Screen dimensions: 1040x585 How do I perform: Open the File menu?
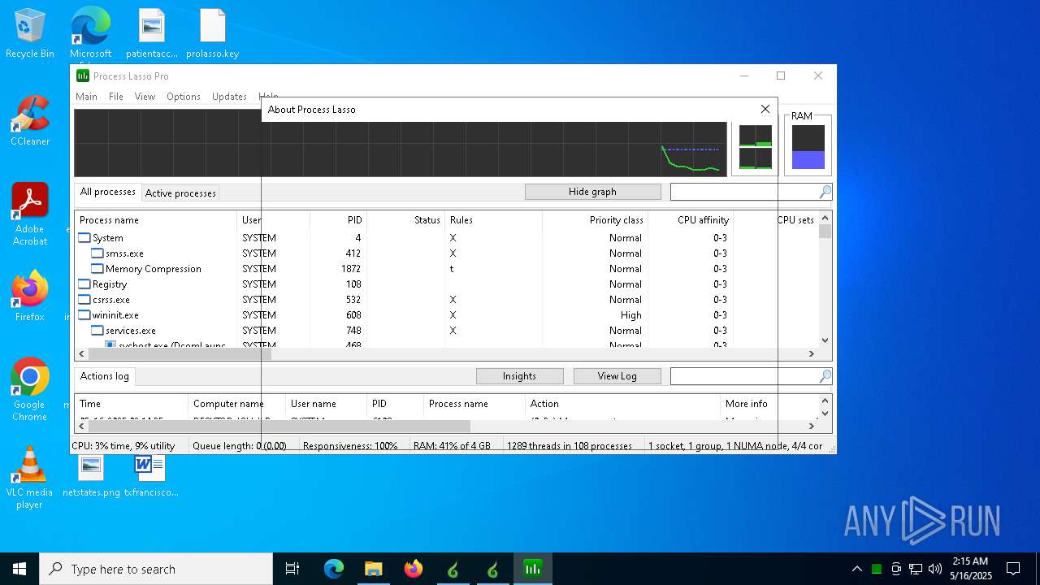click(x=116, y=97)
